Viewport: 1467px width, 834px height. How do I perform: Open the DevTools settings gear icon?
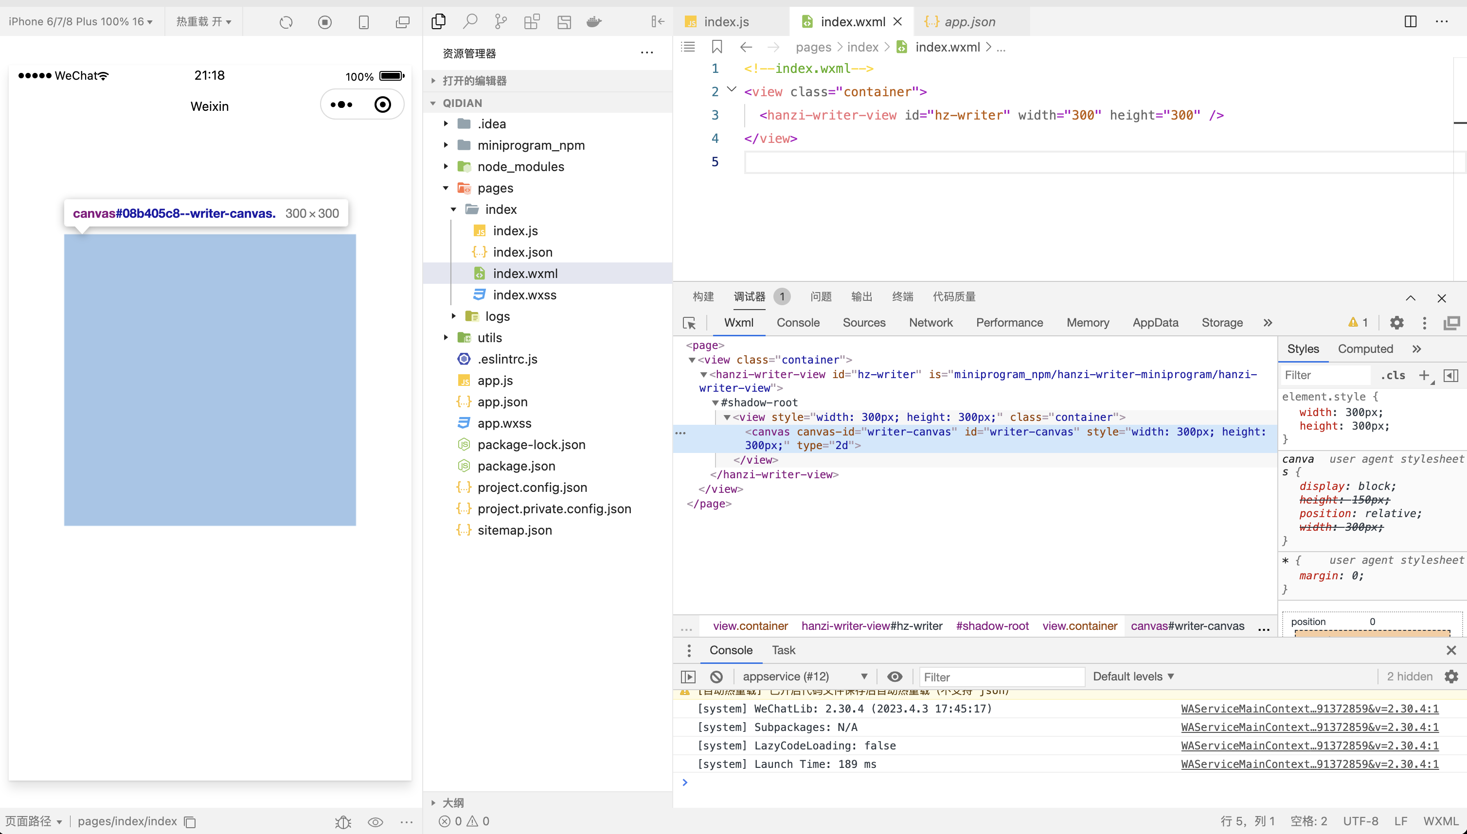(x=1396, y=323)
